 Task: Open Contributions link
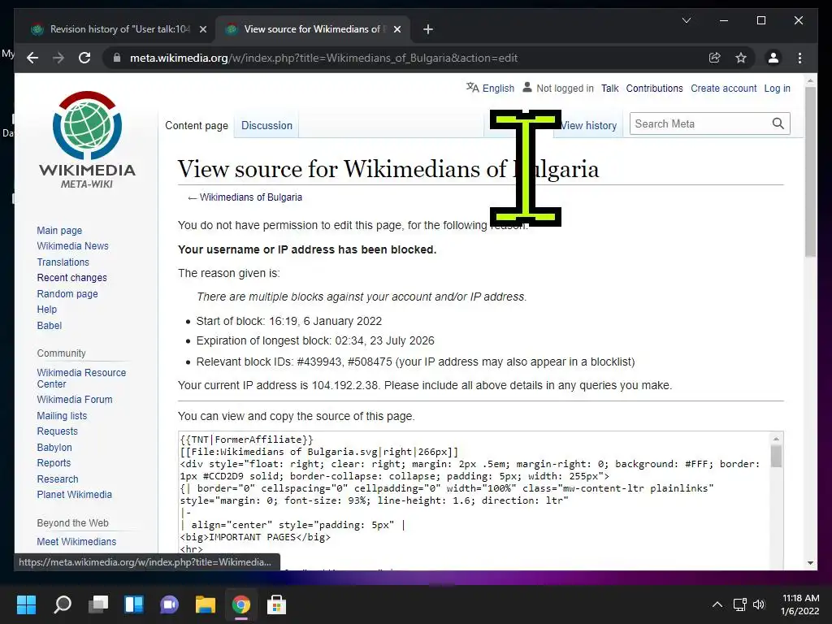point(654,88)
